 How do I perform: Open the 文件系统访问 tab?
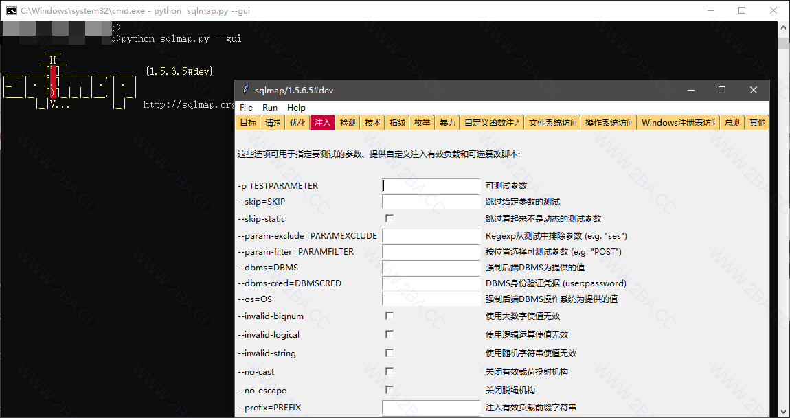coord(553,122)
